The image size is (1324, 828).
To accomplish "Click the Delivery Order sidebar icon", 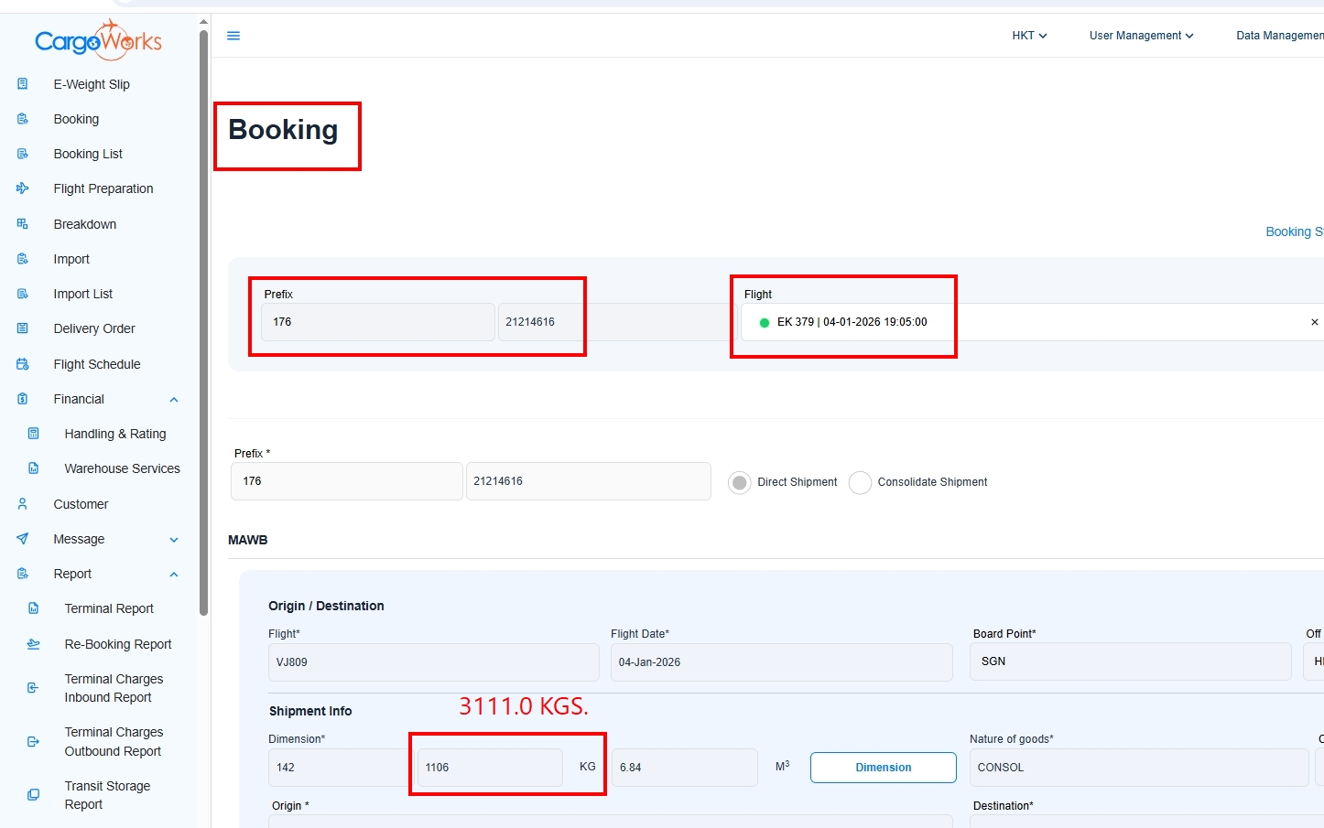I will [x=23, y=328].
